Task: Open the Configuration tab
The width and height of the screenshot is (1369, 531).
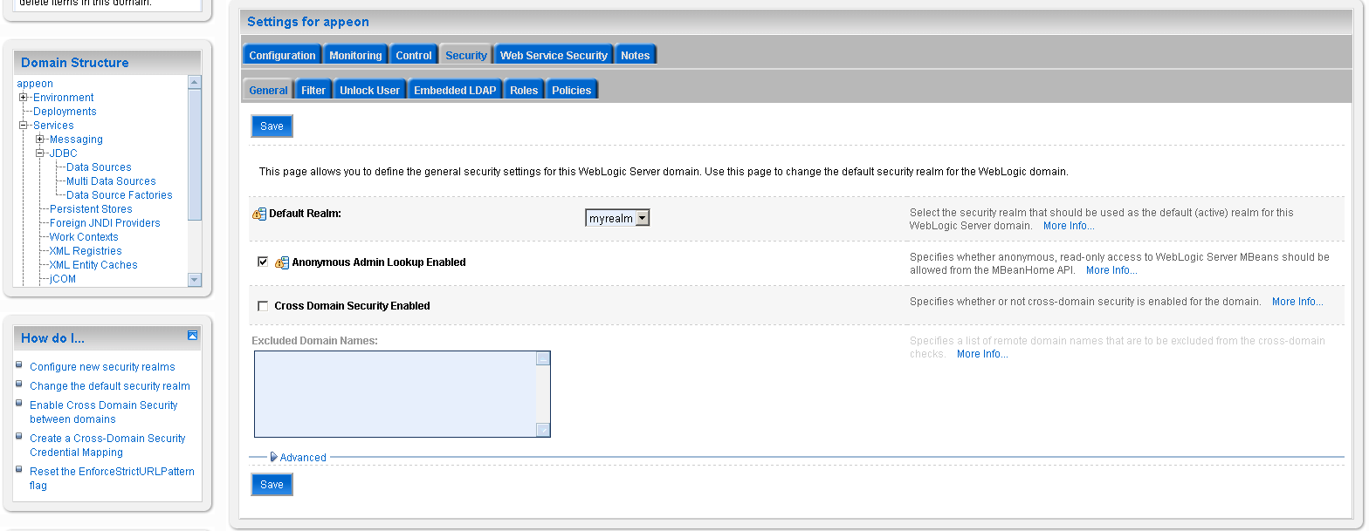Action: [x=282, y=55]
